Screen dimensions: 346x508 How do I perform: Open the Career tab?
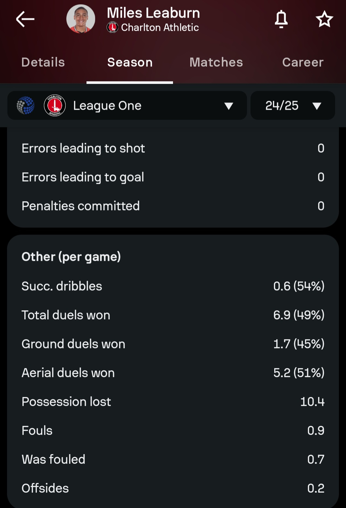pyautogui.click(x=303, y=62)
